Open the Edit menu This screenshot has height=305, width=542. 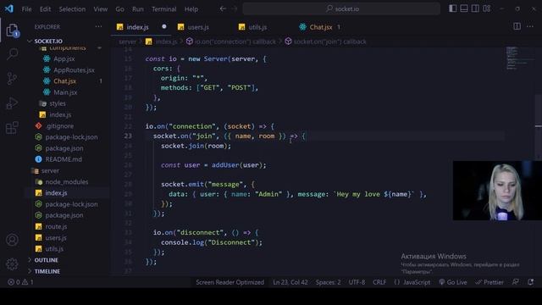[45, 9]
